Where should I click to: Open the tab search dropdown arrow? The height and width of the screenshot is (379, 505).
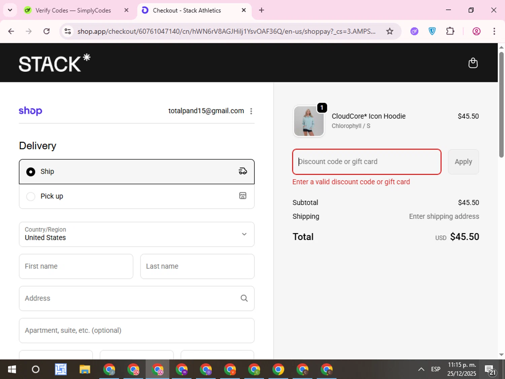click(10, 10)
